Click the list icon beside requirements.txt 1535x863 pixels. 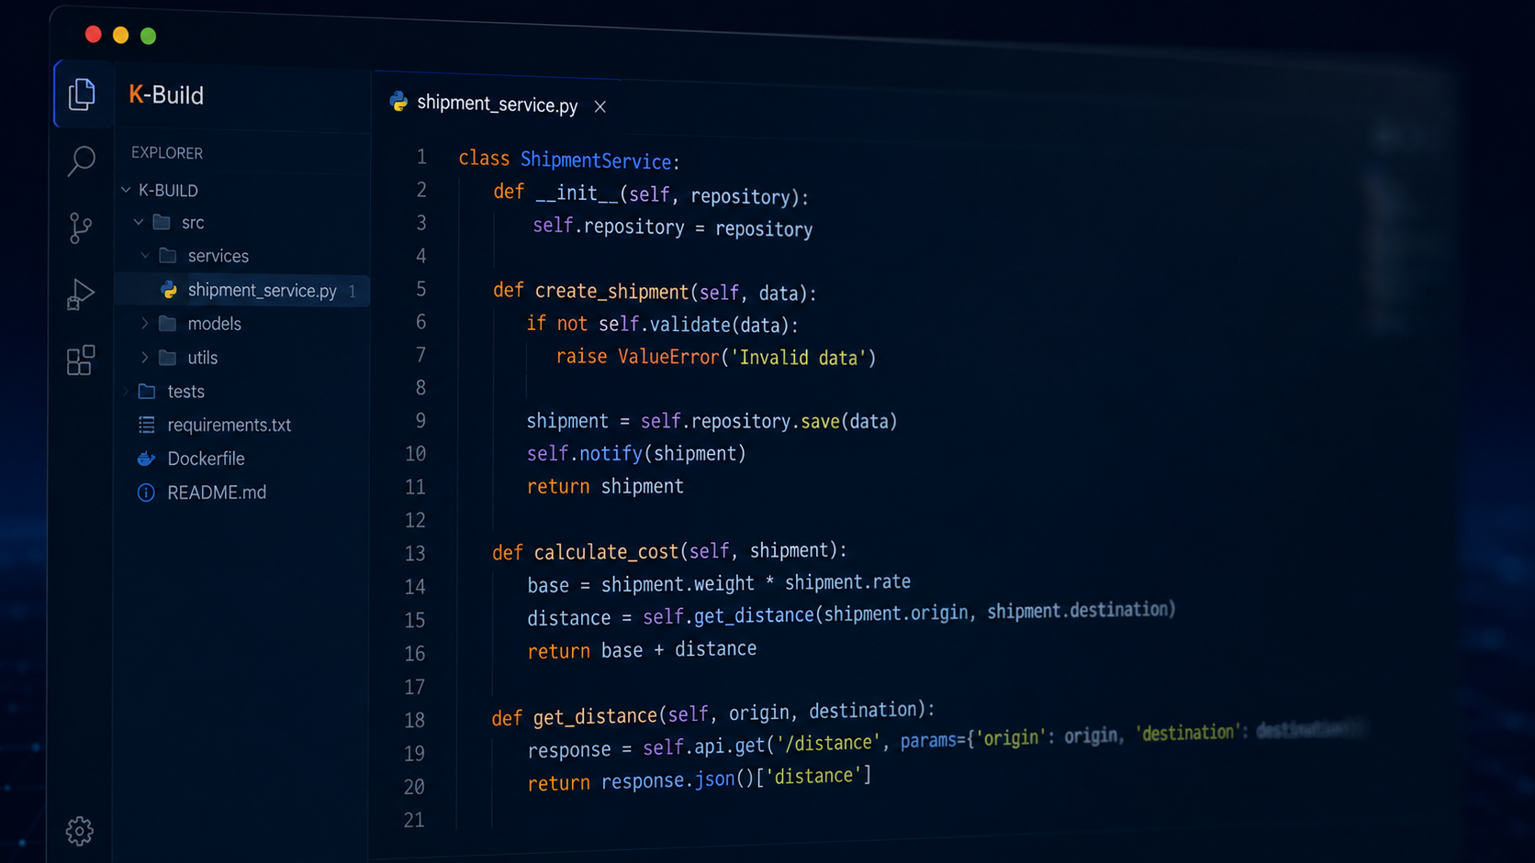146,425
